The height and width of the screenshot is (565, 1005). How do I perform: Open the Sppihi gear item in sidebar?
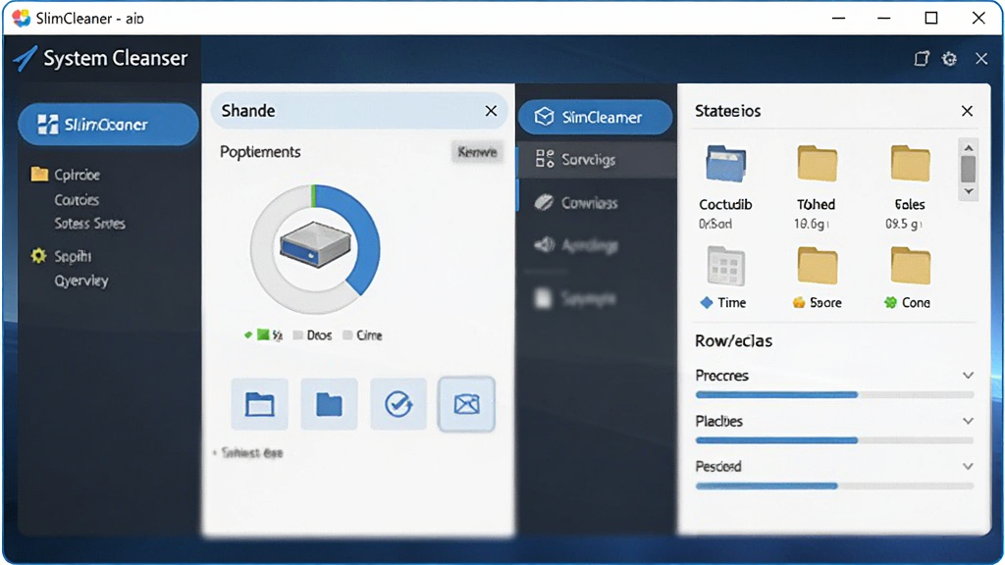click(61, 256)
